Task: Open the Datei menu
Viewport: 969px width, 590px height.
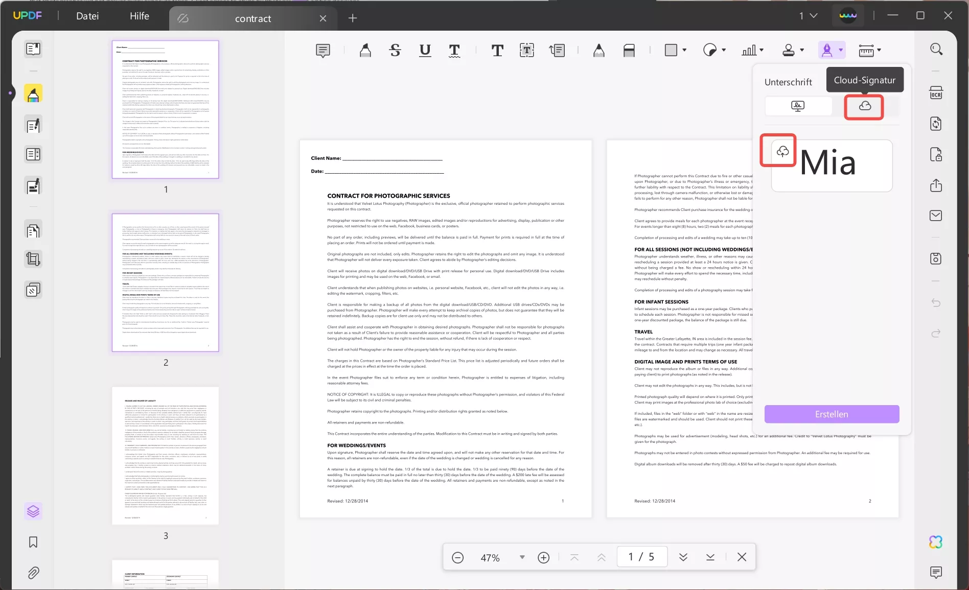Action: [x=87, y=16]
